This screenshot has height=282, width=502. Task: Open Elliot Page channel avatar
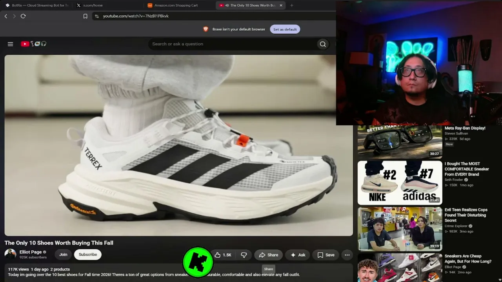coord(10,255)
